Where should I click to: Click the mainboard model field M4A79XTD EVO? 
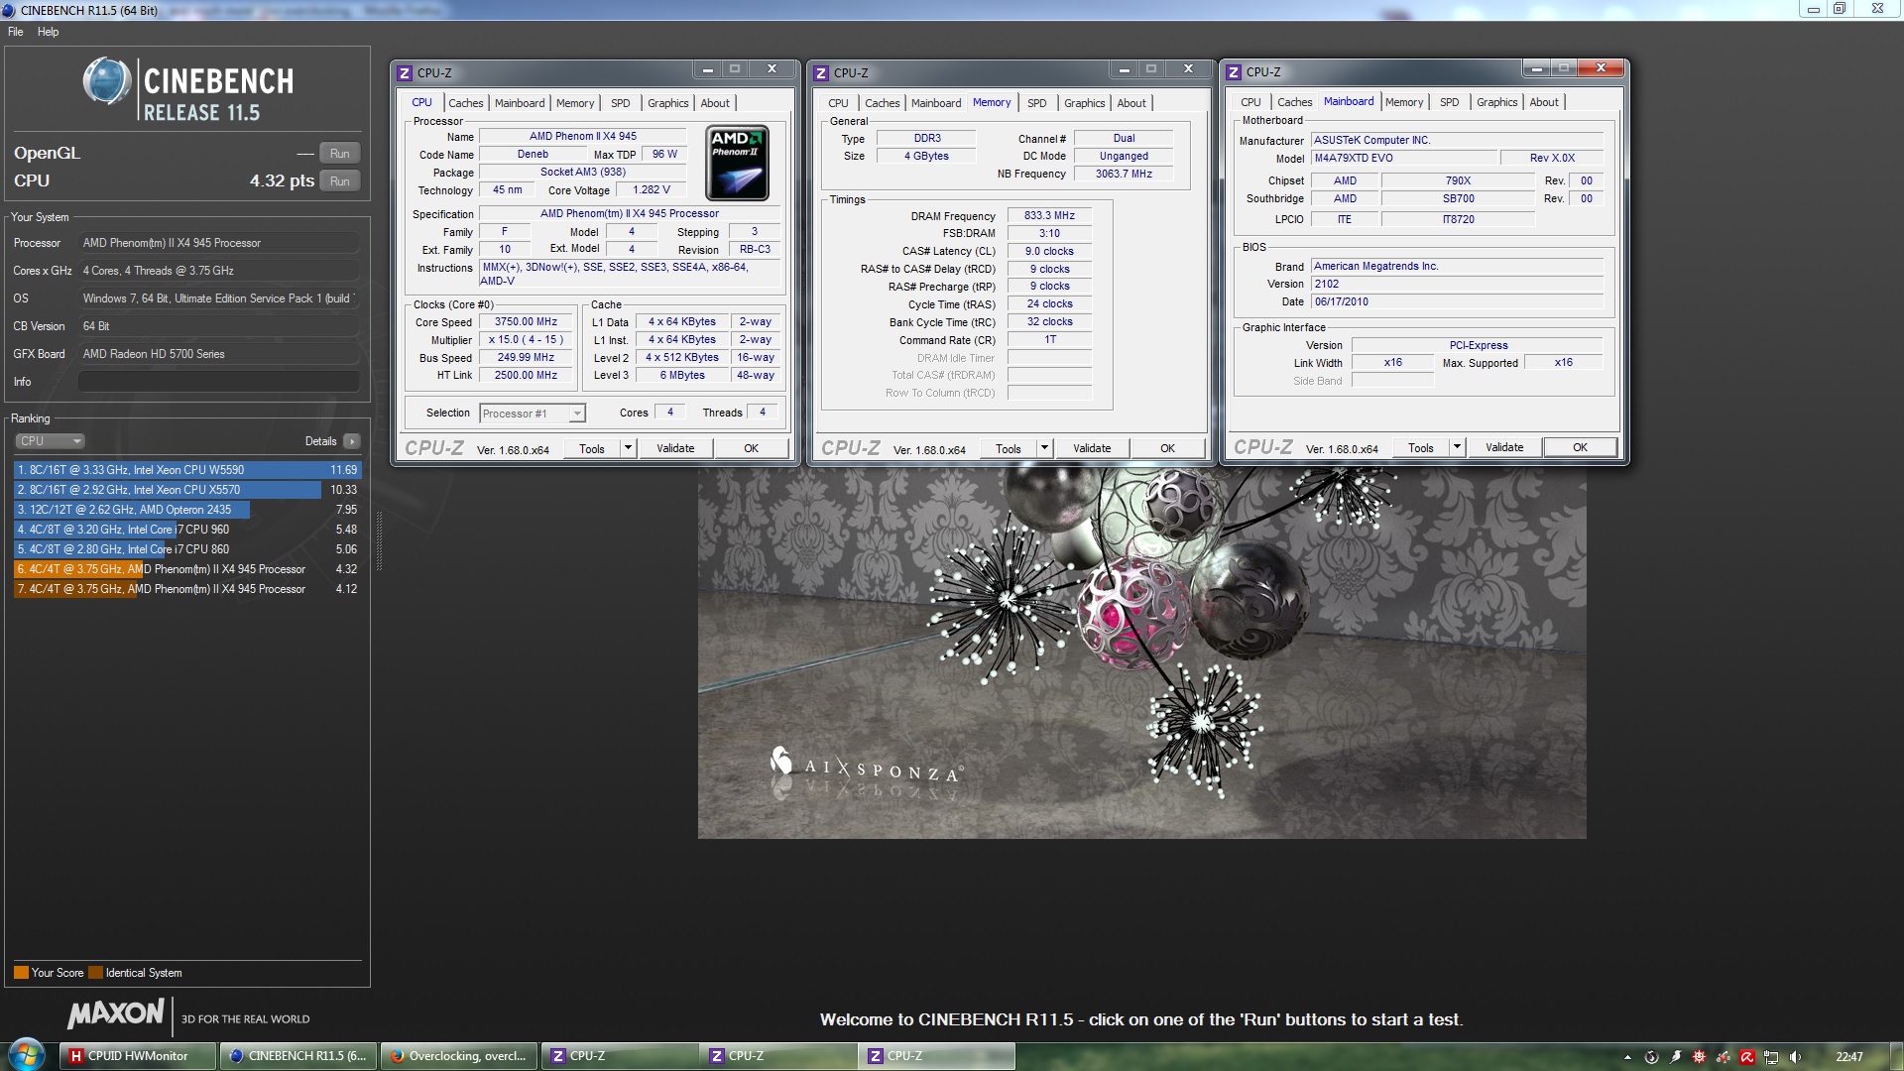[x=1403, y=158]
